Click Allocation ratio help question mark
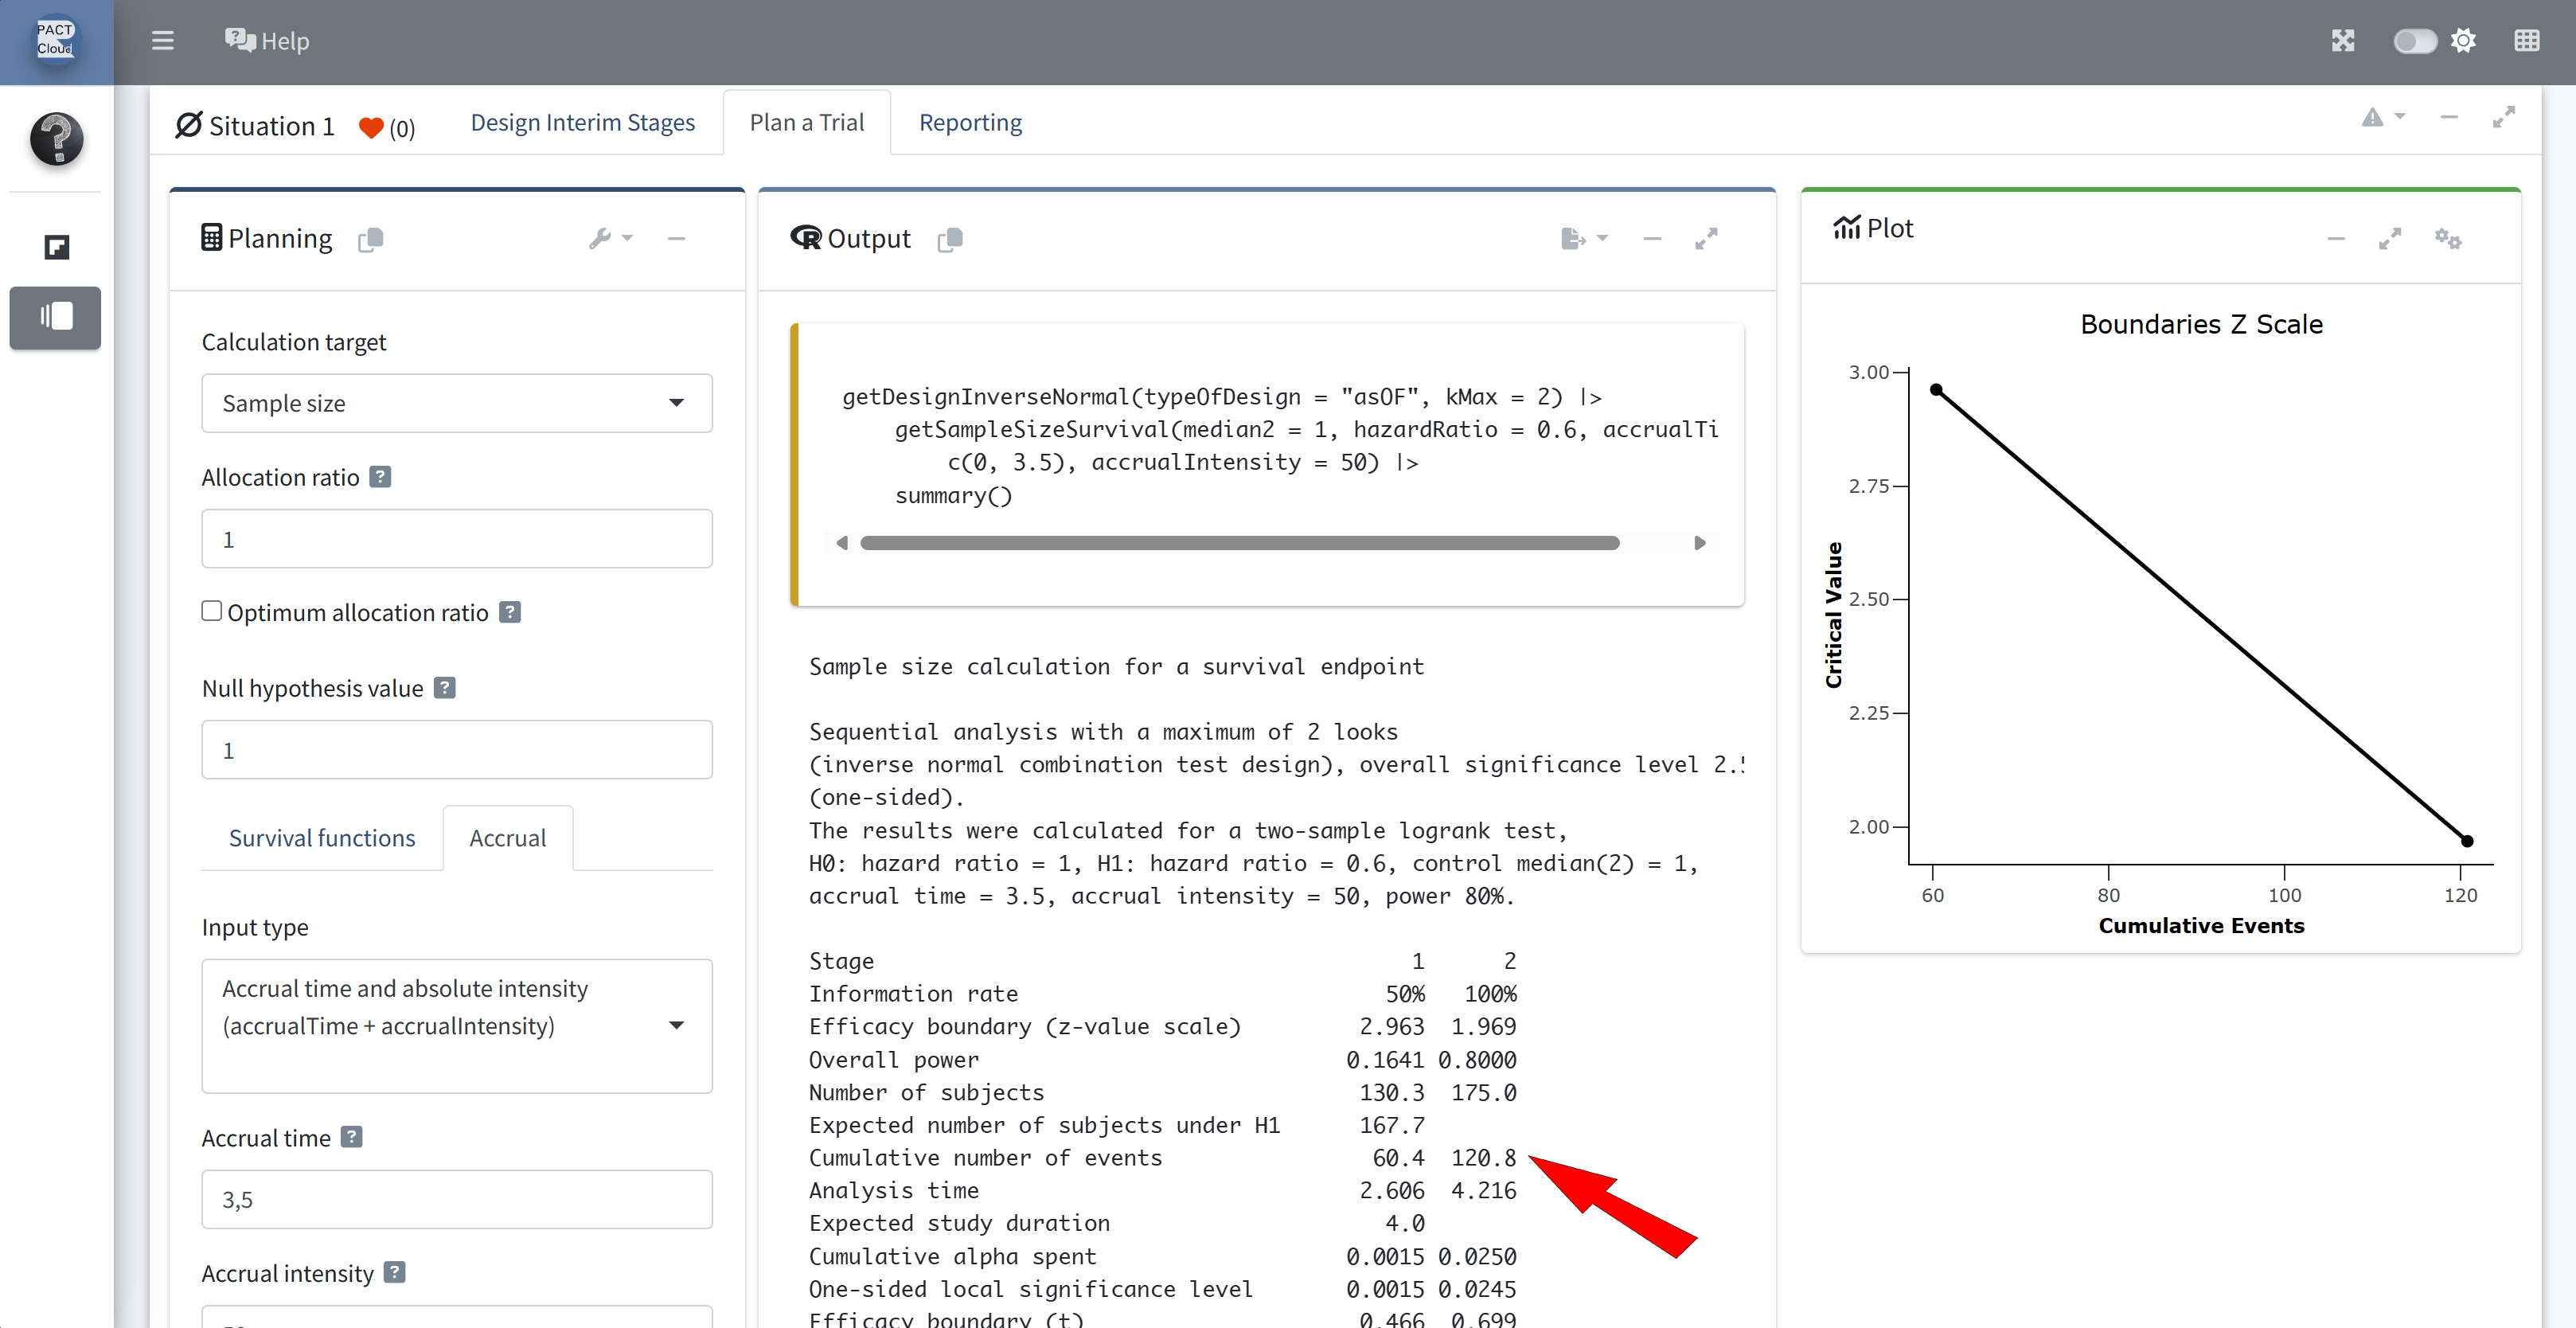2576x1328 pixels. (380, 477)
